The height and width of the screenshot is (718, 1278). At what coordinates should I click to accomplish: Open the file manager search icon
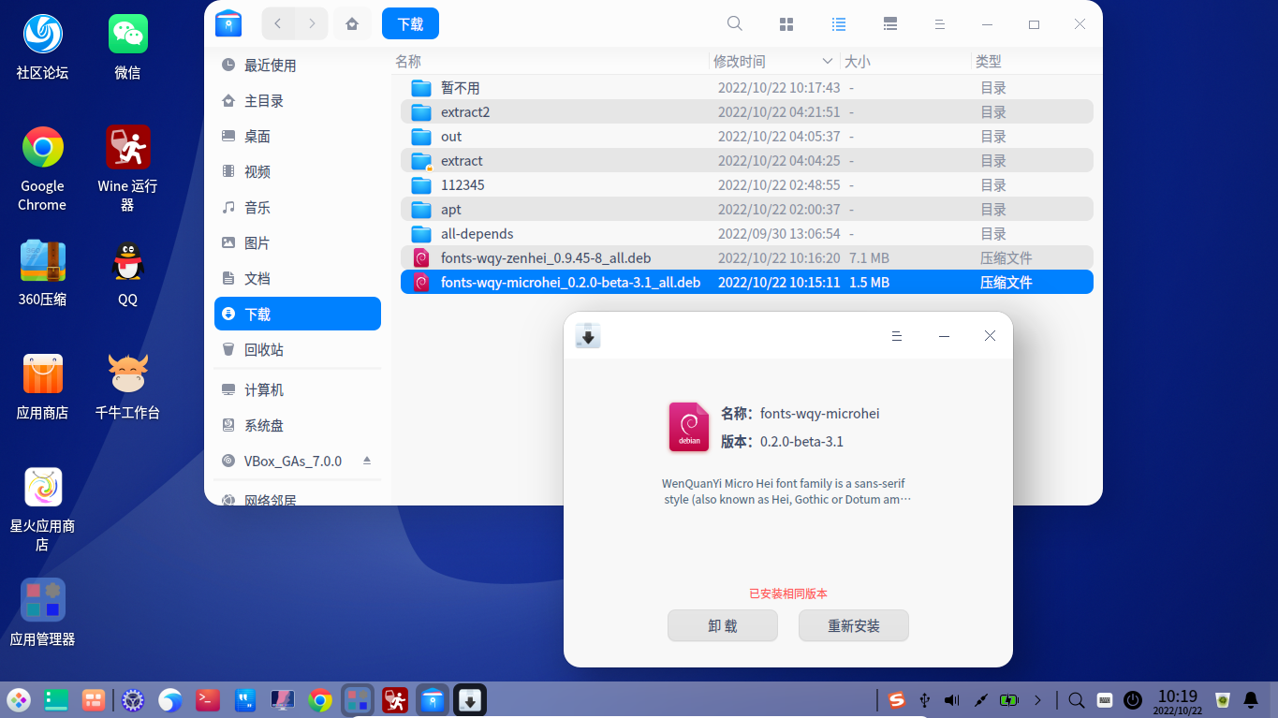tap(734, 23)
